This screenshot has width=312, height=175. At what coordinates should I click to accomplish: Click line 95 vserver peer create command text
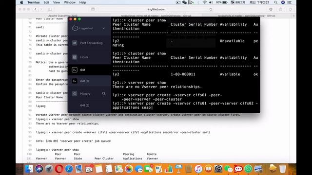coord(123,132)
